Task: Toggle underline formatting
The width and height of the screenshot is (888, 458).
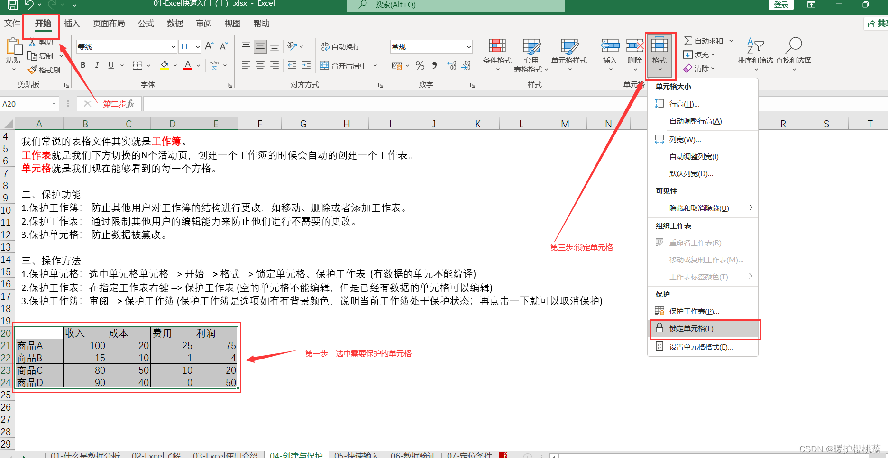Action: (111, 65)
